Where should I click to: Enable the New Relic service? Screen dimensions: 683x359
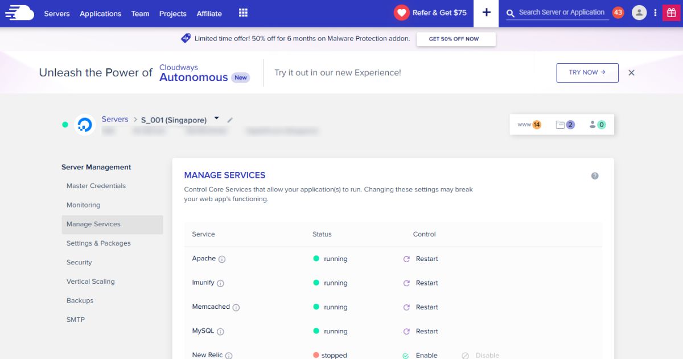point(421,355)
